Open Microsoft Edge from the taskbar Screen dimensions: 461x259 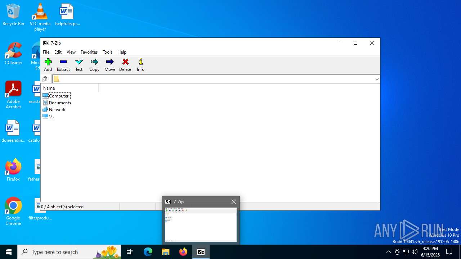point(148,252)
